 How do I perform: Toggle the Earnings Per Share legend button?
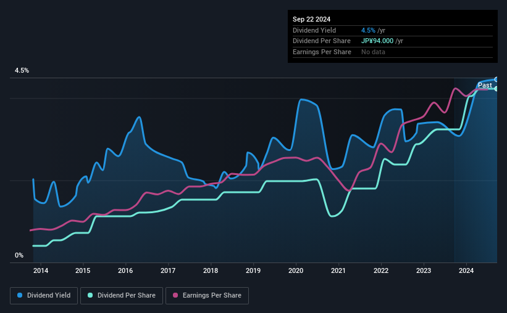coord(207,296)
